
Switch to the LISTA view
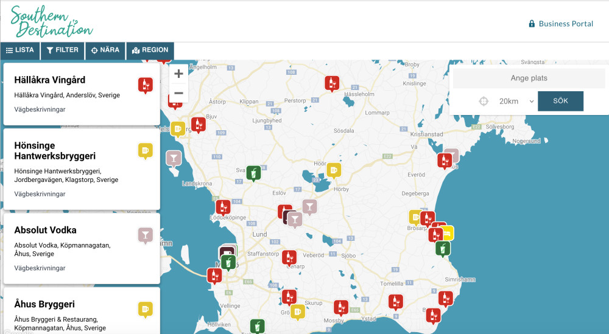pyautogui.click(x=20, y=50)
